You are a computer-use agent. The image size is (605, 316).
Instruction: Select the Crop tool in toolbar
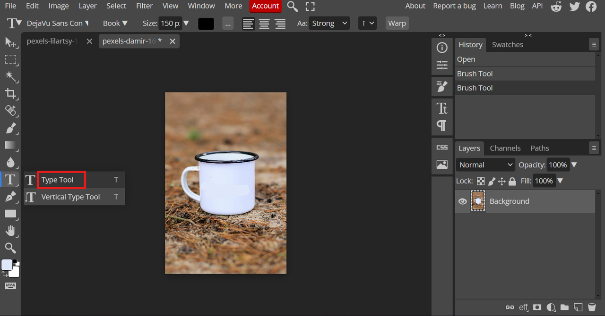[10, 93]
